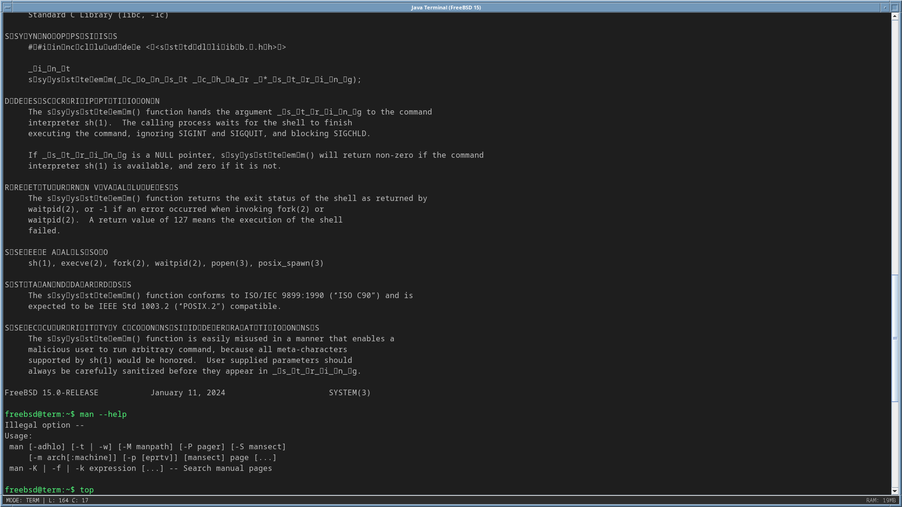
Task: Click the maximize square button in title bar
Action: [895, 7]
